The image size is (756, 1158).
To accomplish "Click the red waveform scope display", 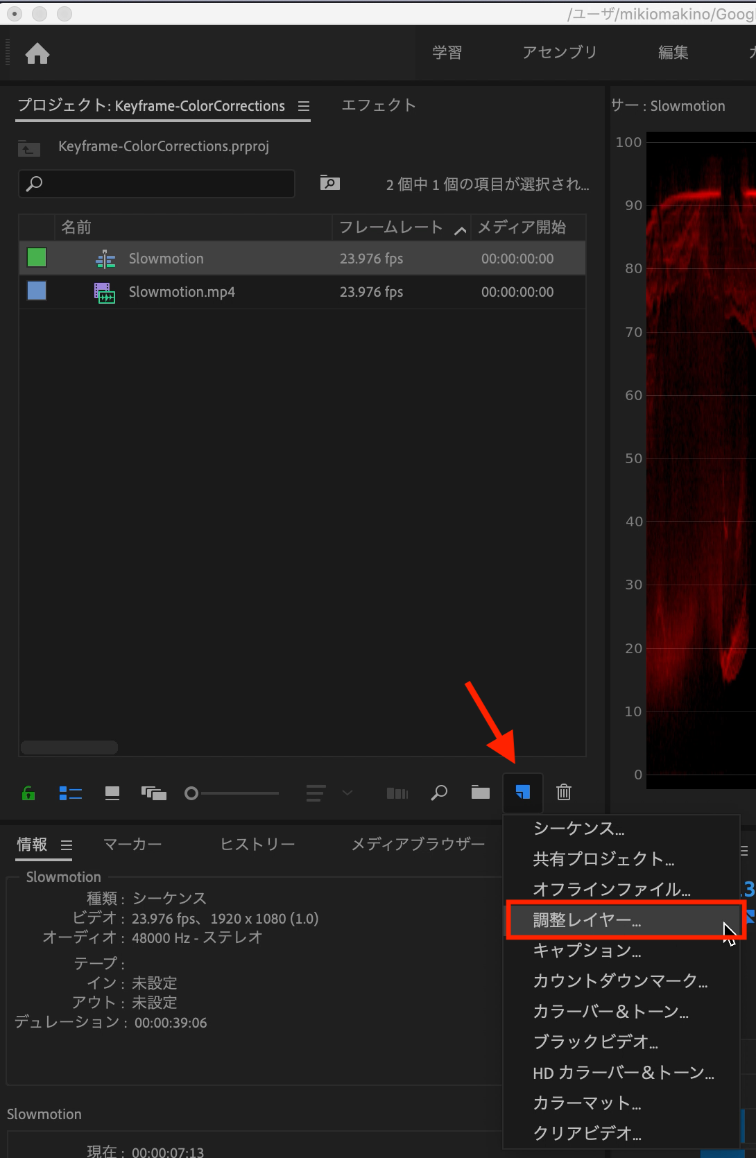I will coord(701,460).
